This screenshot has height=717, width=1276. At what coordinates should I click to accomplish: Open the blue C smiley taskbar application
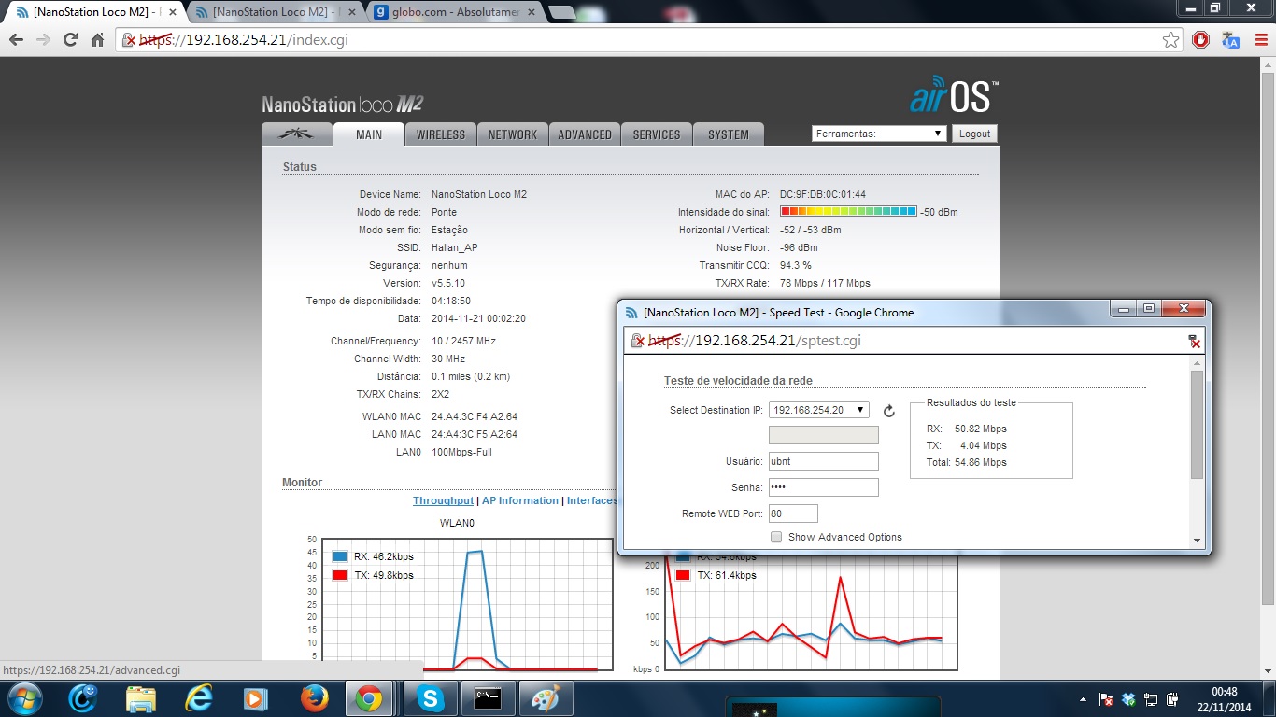point(83,698)
